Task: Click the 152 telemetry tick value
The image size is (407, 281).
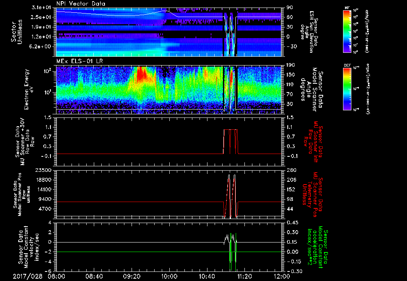Action: point(291,189)
